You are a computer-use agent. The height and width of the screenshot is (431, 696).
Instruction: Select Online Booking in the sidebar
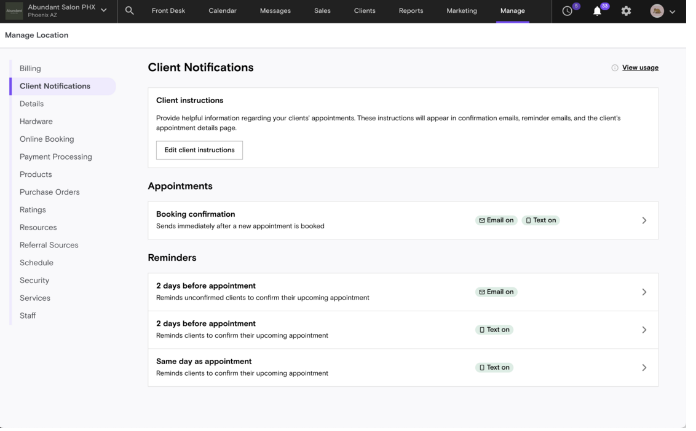coord(47,139)
